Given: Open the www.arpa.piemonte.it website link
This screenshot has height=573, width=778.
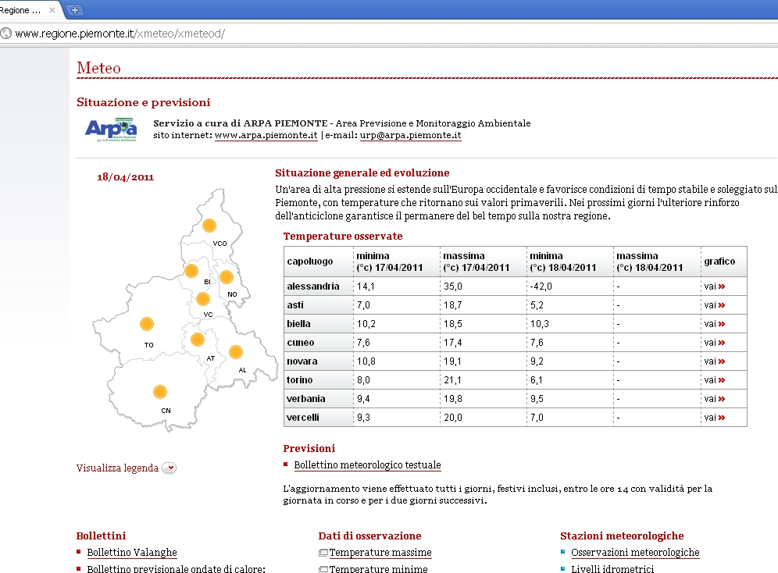Looking at the screenshot, I should 266,135.
